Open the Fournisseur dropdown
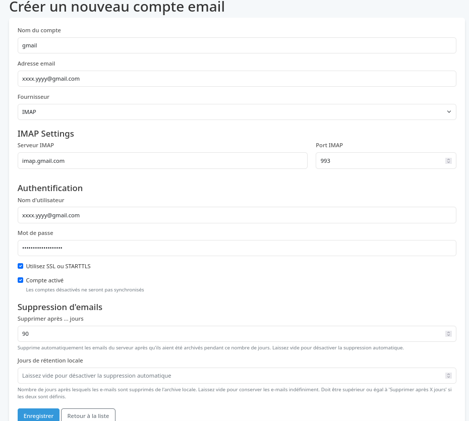The height and width of the screenshot is (421, 469). (x=237, y=111)
